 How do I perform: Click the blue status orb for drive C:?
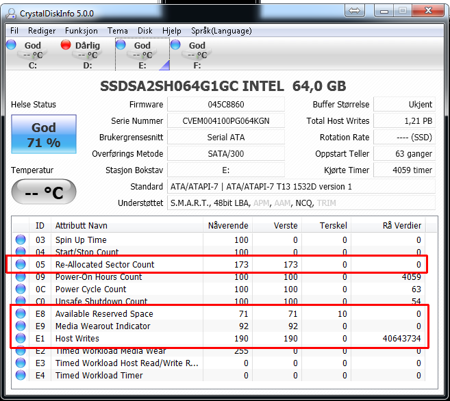coord(11,44)
